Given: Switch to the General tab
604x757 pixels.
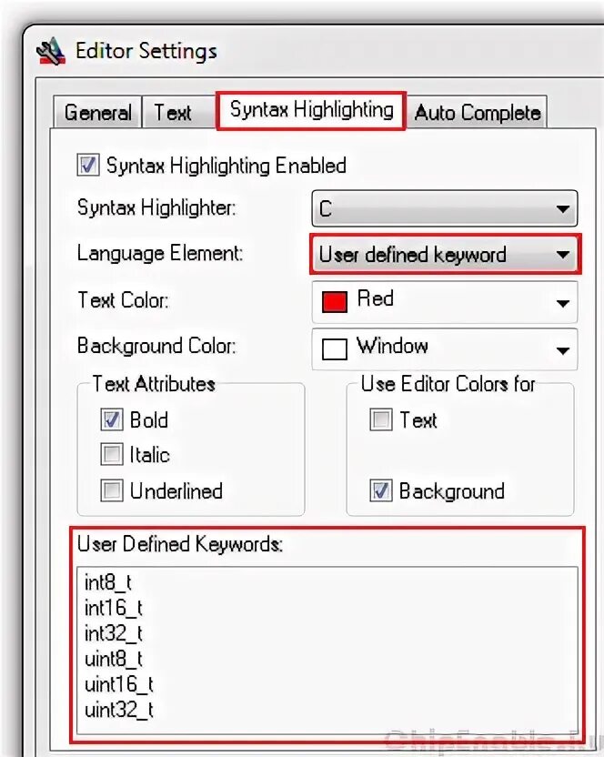Looking at the screenshot, I should (97, 113).
